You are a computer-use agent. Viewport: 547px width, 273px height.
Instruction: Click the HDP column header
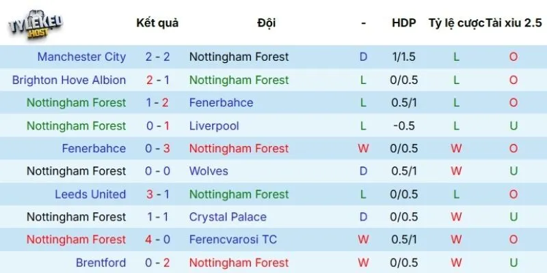coord(403,23)
